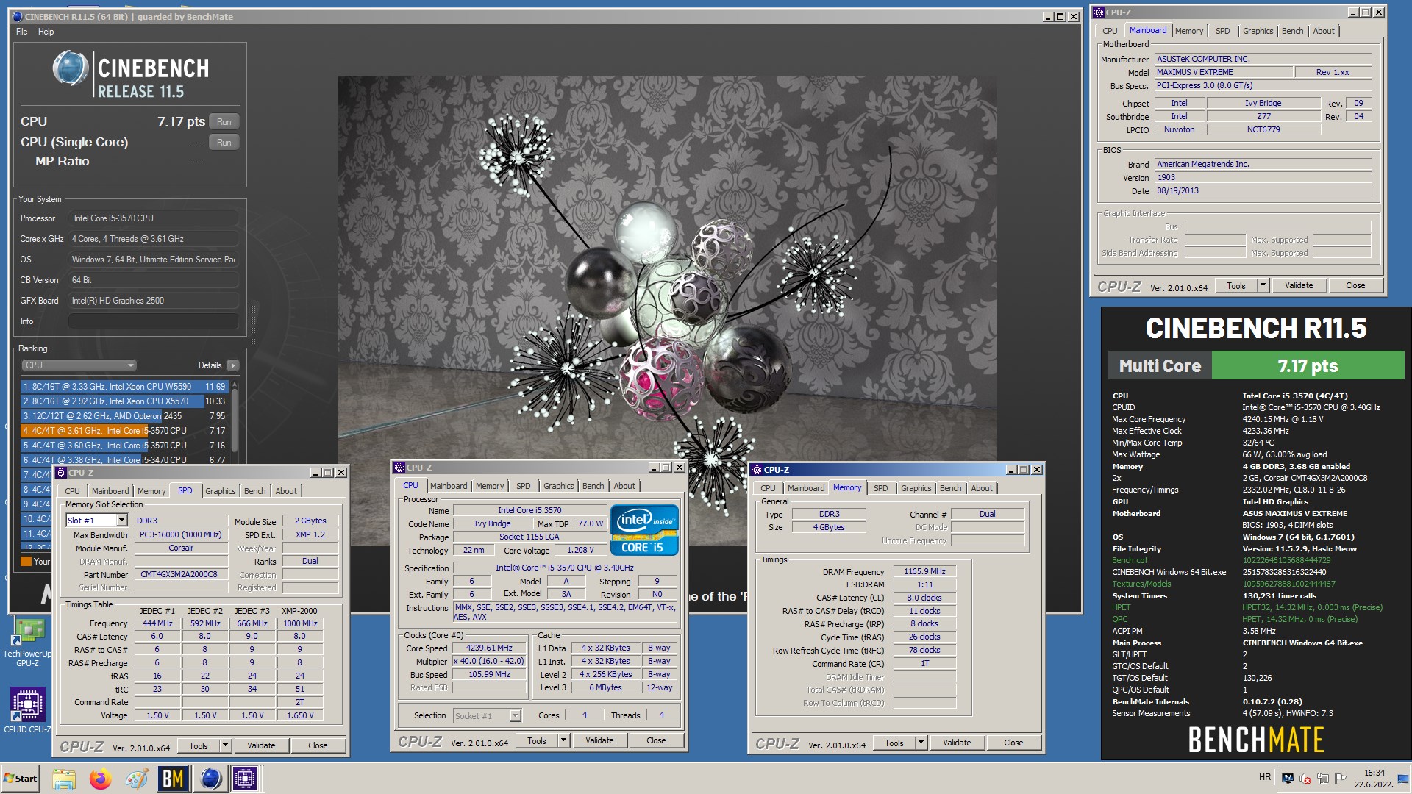Click the Info input field in Your System

tap(153, 321)
